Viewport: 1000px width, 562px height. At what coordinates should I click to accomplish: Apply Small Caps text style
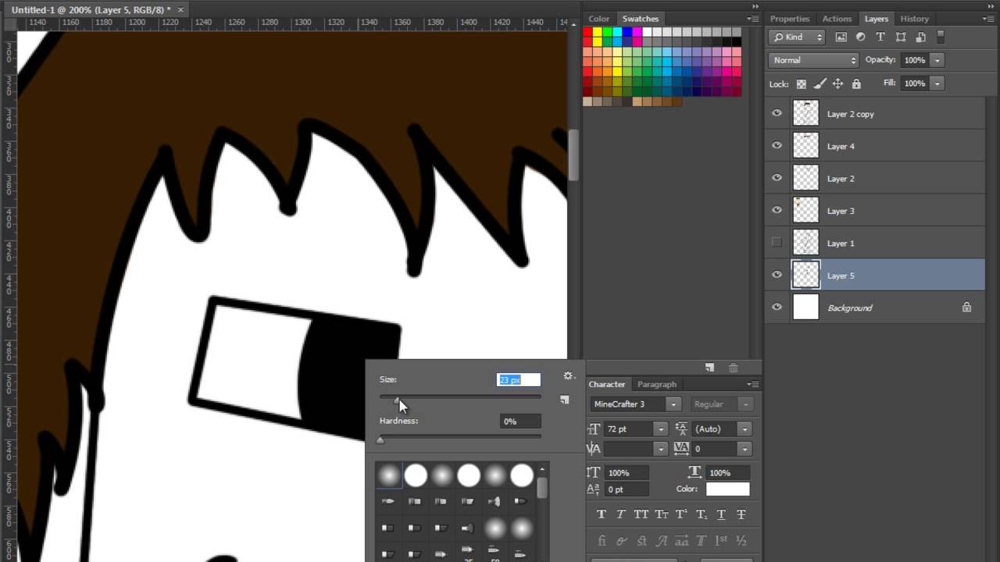point(662,514)
